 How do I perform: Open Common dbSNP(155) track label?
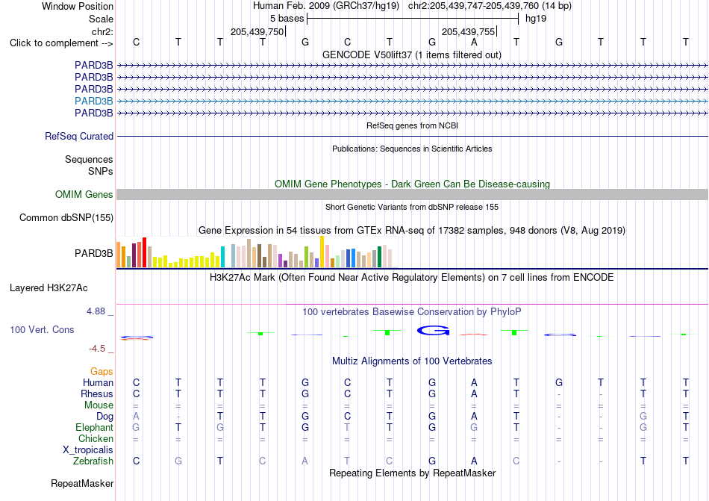tap(66, 217)
